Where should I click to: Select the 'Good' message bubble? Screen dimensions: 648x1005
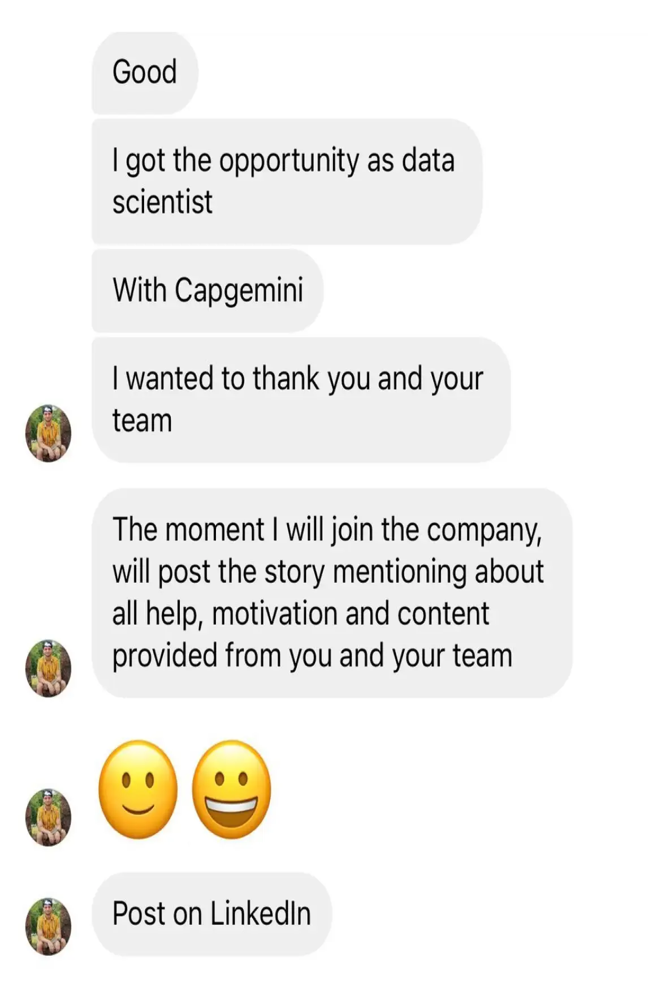coord(145,72)
